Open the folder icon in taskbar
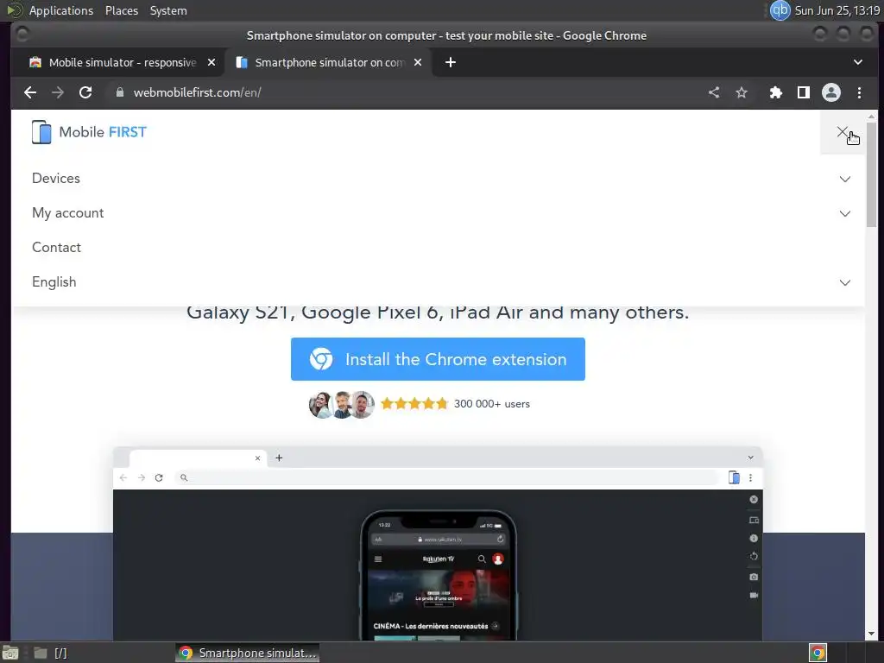This screenshot has height=663, width=884. click(x=40, y=653)
